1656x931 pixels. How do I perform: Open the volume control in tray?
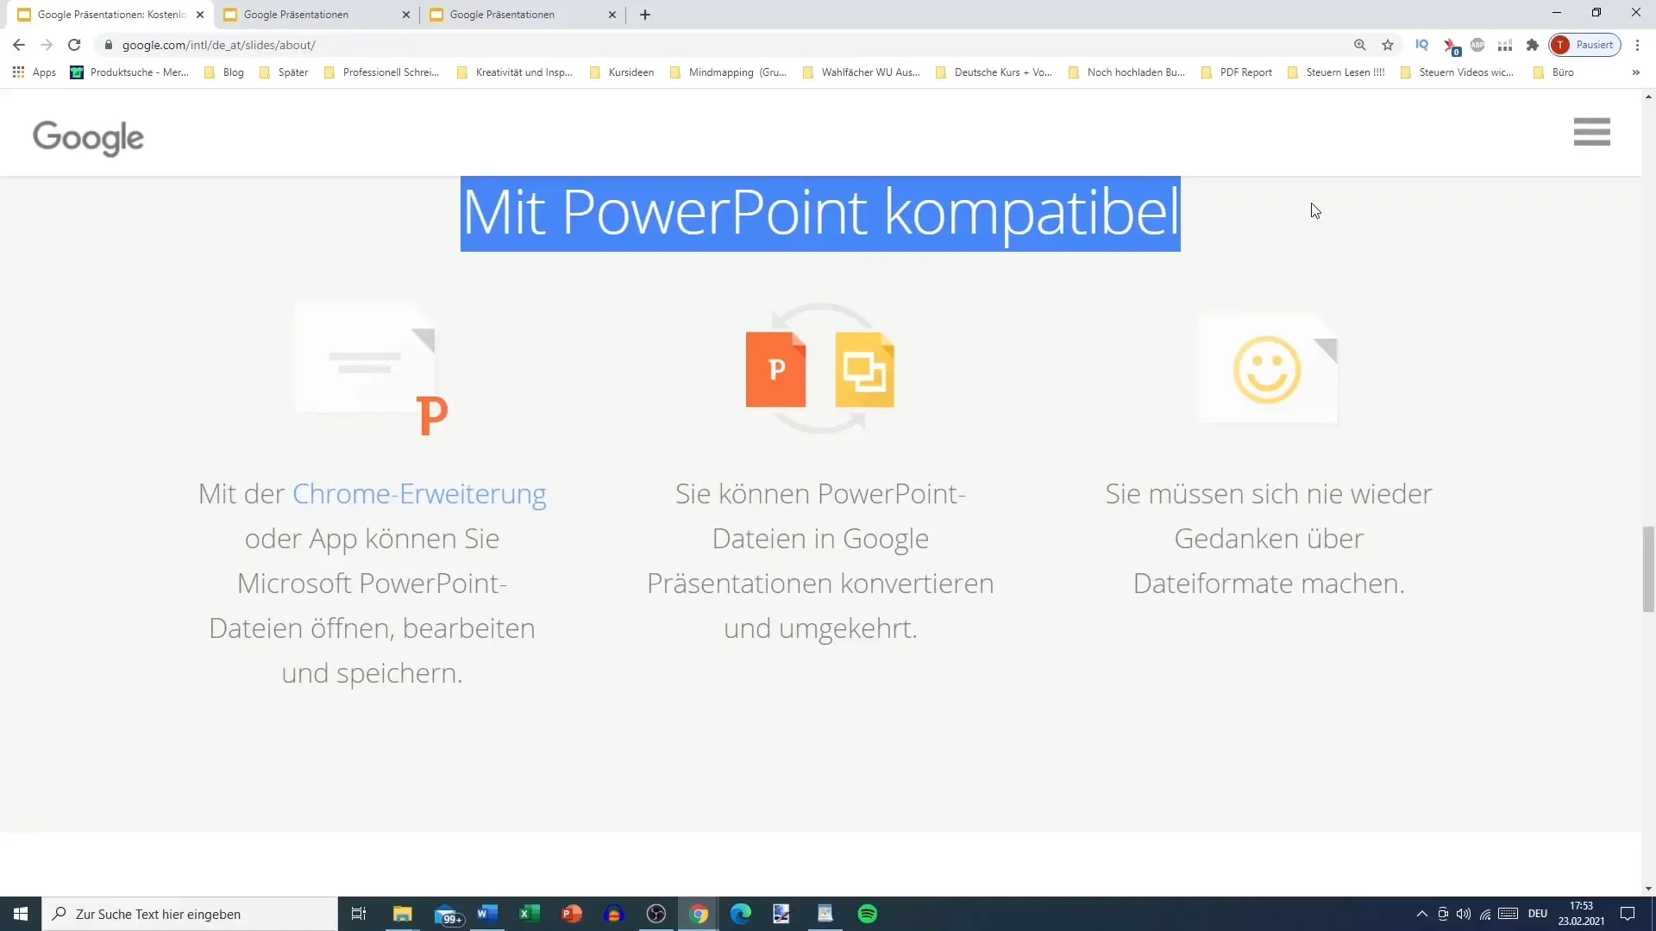pyautogui.click(x=1464, y=914)
